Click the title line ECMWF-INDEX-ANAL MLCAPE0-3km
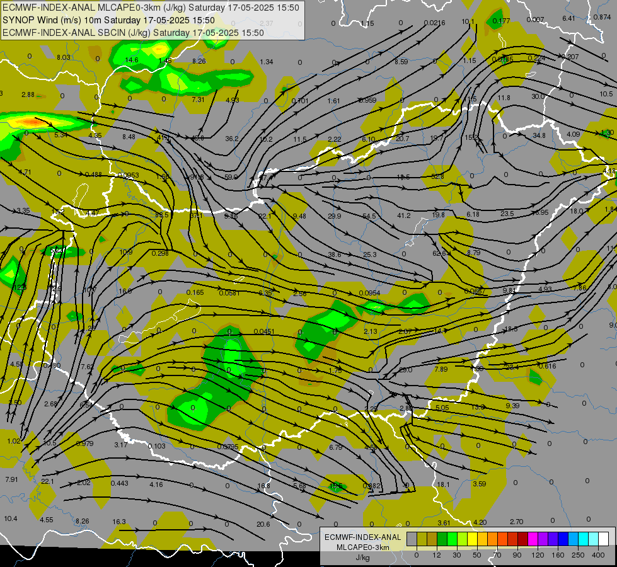Screen dimensions: 617x567 [x=151, y=8]
